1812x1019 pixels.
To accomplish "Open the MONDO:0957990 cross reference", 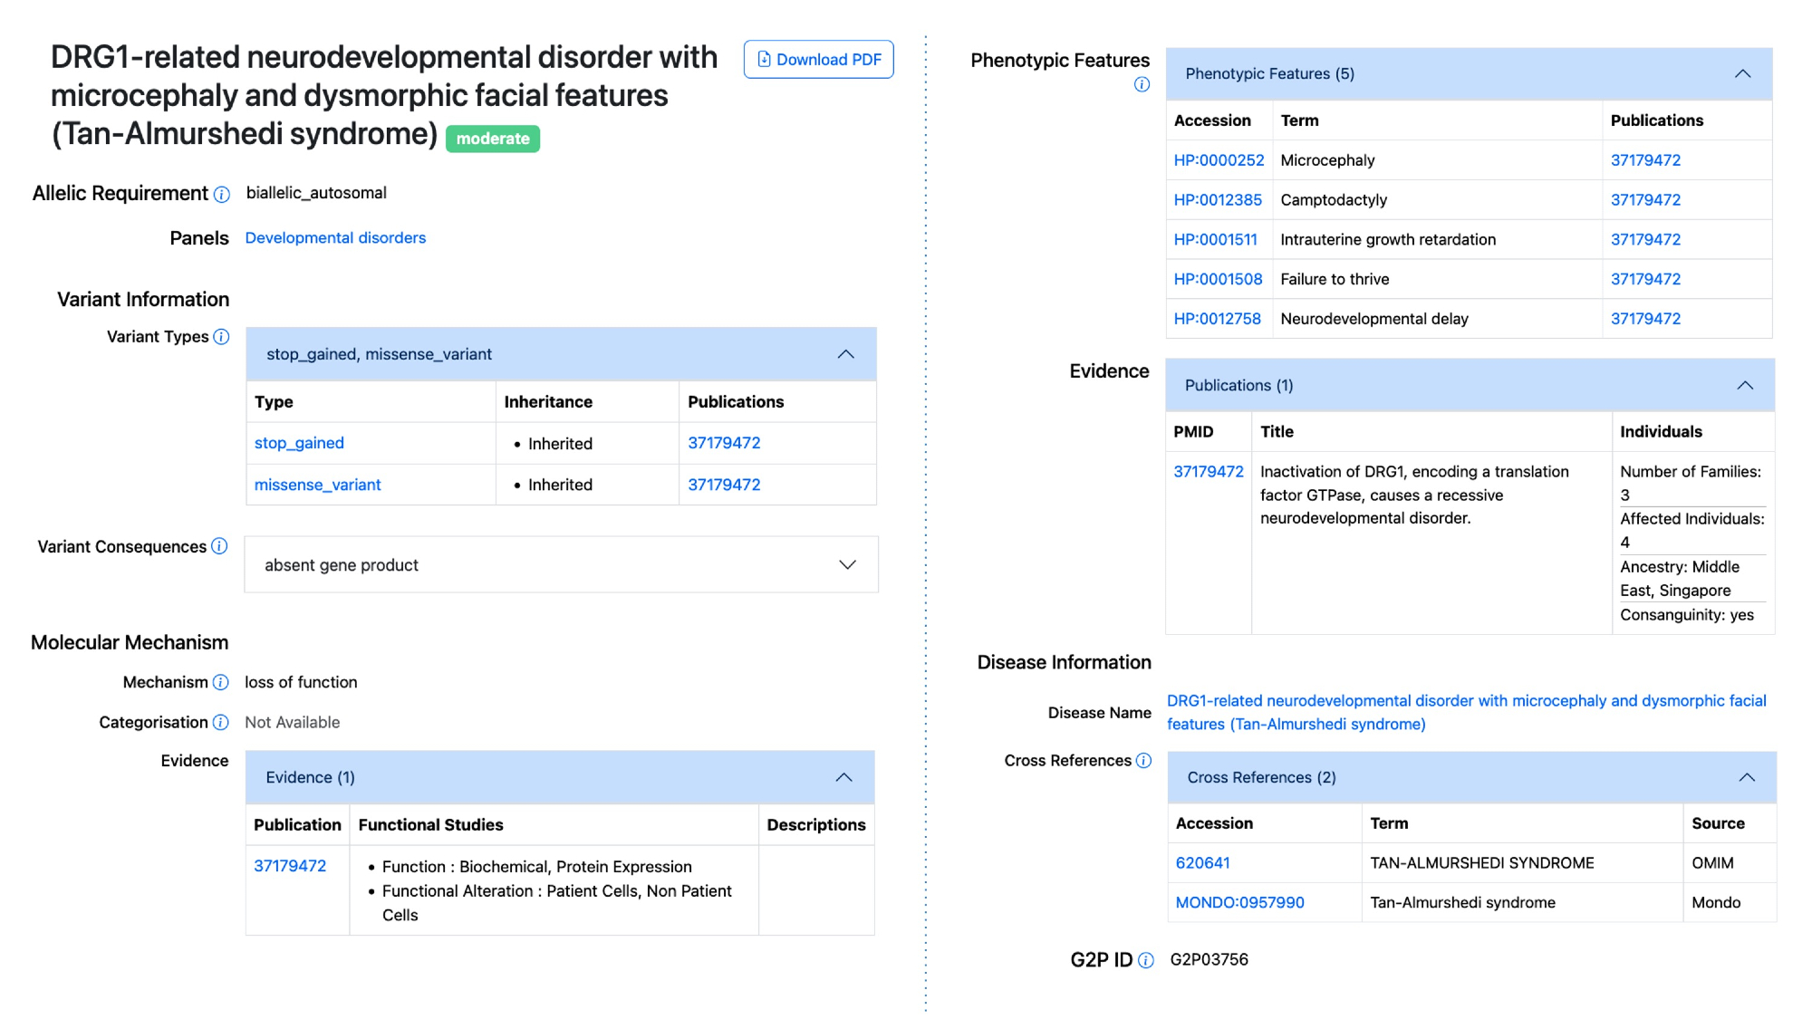I will (1239, 902).
